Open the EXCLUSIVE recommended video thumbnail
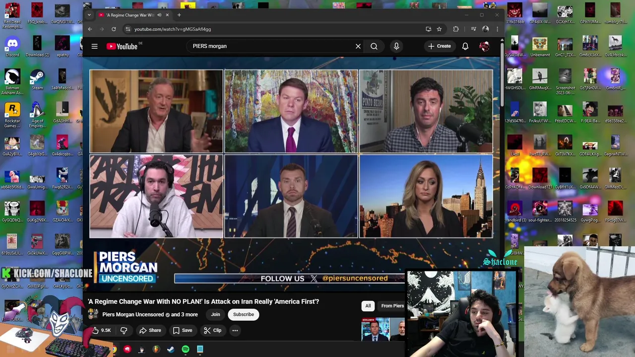Screen dimensions: 635x357 pos(383,329)
